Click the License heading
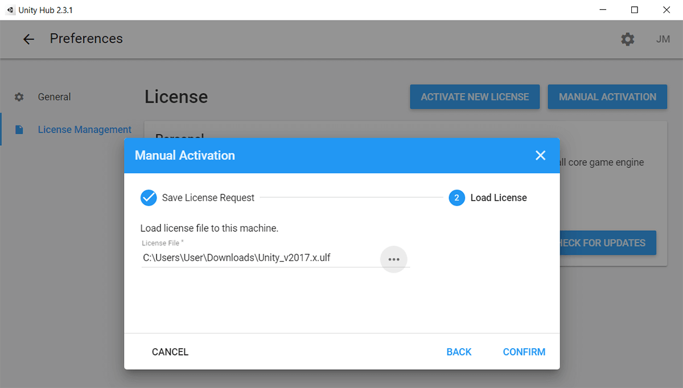The height and width of the screenshot is (388, 683). click(x=176, y=97)
